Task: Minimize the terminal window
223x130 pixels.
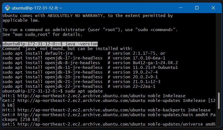Action: pos(181,8)
